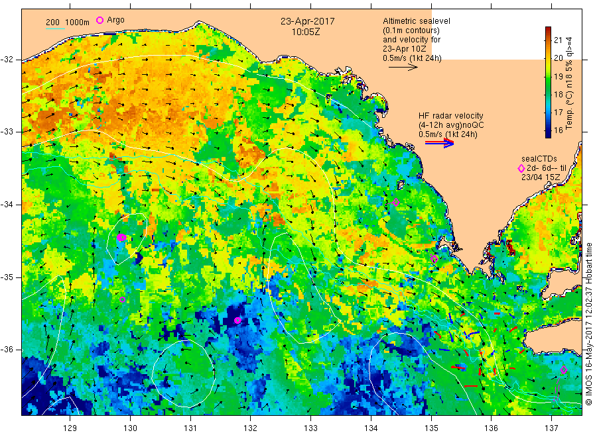This screenshot has width=597, height=437.
Task: Select the seal CTD diamond near 135°E, -34.7
Action: (434, 259)
